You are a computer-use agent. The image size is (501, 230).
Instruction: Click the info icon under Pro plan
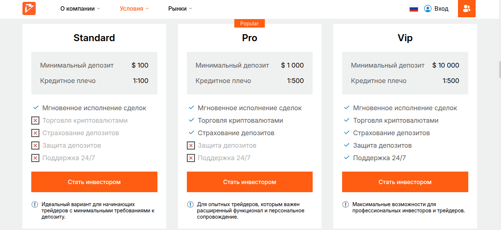pos(190,205)
